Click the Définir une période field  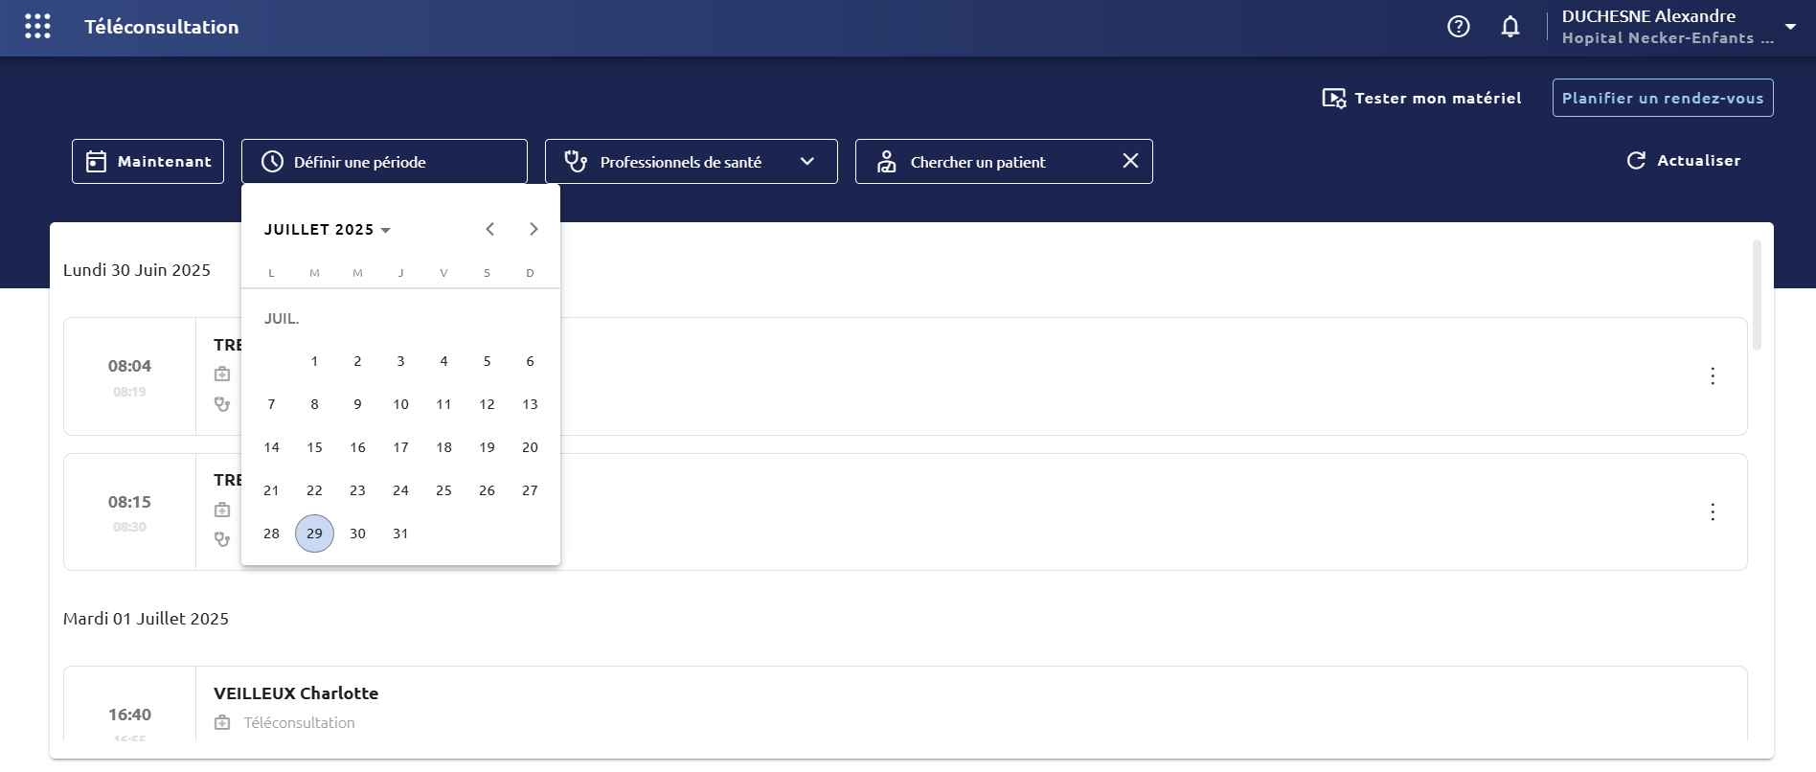click(x=384, y=161)
